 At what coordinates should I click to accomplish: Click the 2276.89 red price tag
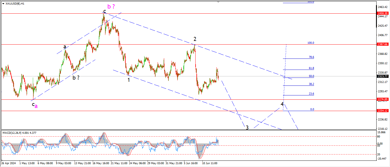point(382,99)
